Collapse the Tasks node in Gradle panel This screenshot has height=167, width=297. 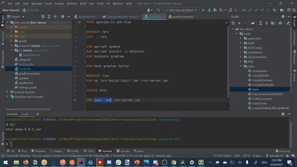[x=237, y=34]
